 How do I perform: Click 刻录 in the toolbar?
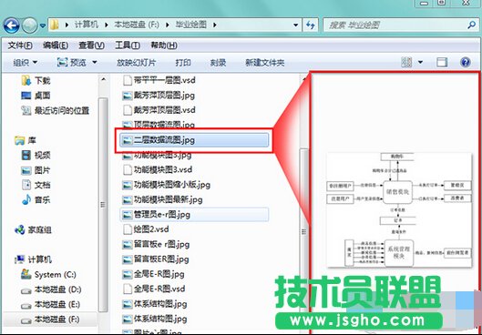click(218, 63)
